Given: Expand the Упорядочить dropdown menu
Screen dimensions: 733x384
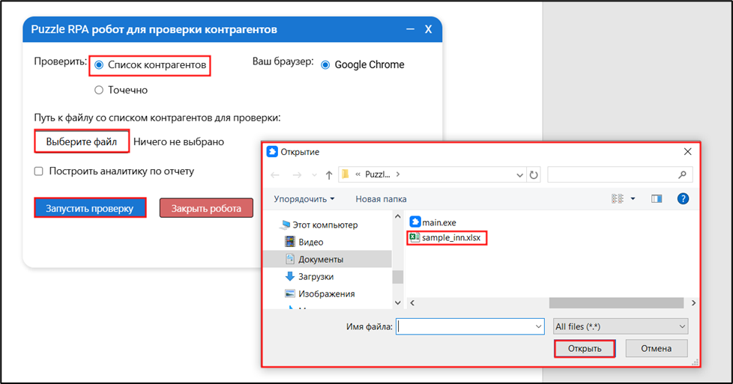Looking at the screenshot, I should [304, 199].
